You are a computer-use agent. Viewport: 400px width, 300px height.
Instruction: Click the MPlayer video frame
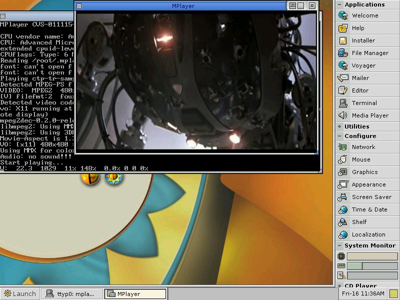click(196, 81)
